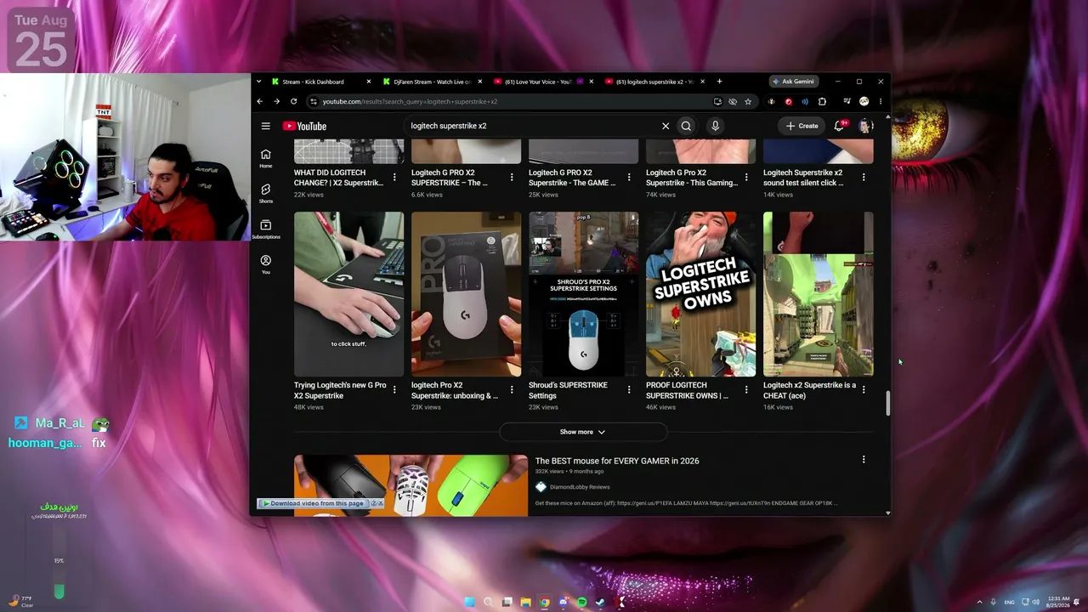
Task: Open the You section in sidebar
Action: pyautogui.click(x=266, y=264)
